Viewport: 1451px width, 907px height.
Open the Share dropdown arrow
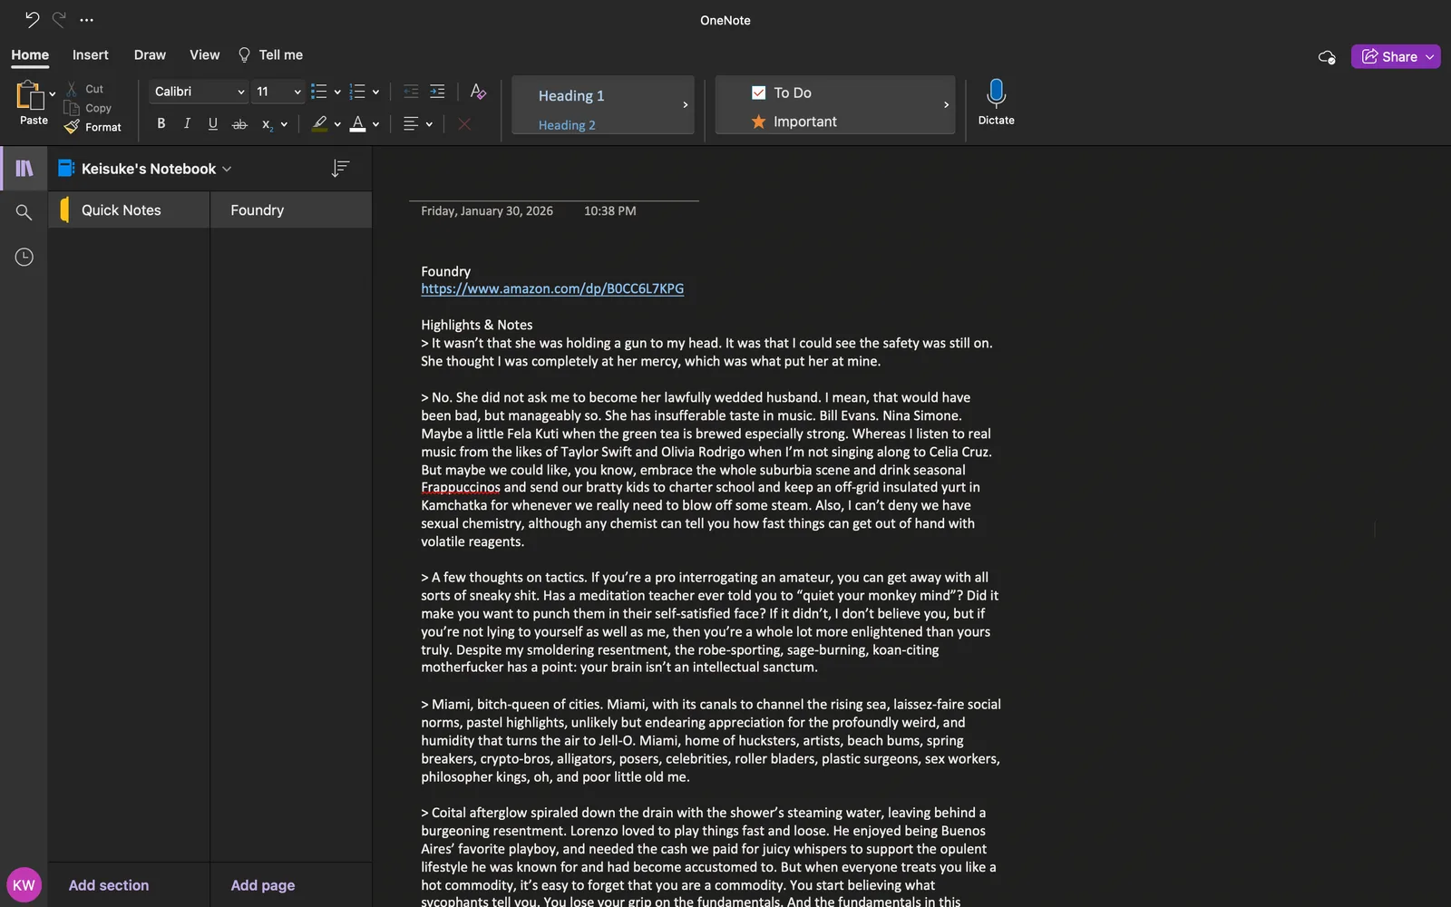(x=1430, y=56)
